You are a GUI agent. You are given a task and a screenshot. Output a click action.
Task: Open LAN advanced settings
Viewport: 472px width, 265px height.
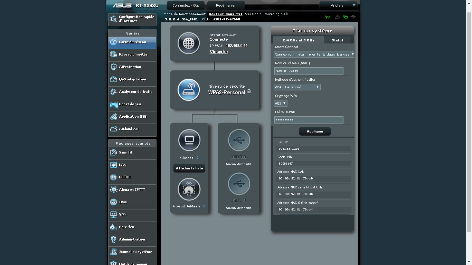132,165
